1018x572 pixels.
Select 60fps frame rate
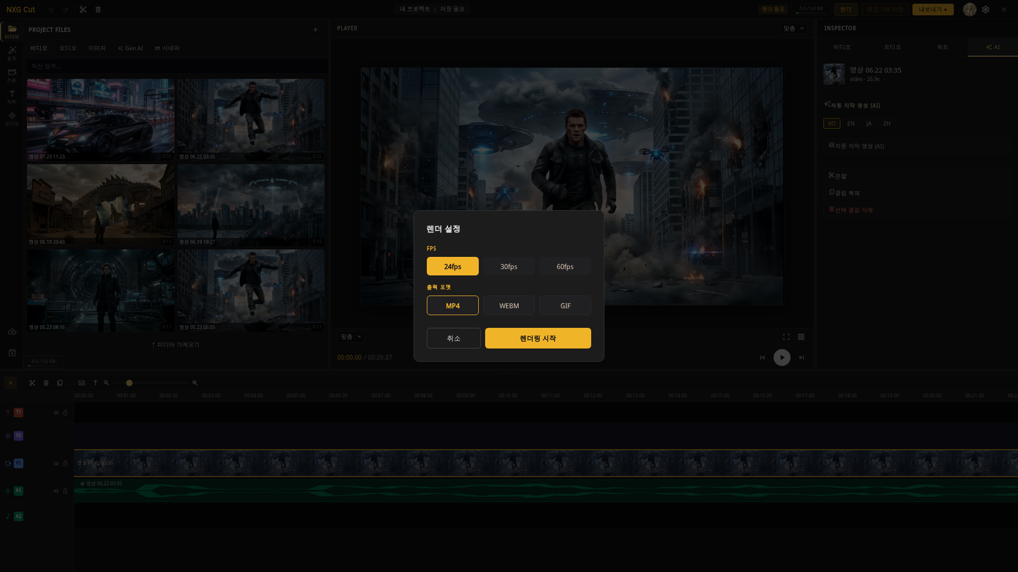[565, 266]
